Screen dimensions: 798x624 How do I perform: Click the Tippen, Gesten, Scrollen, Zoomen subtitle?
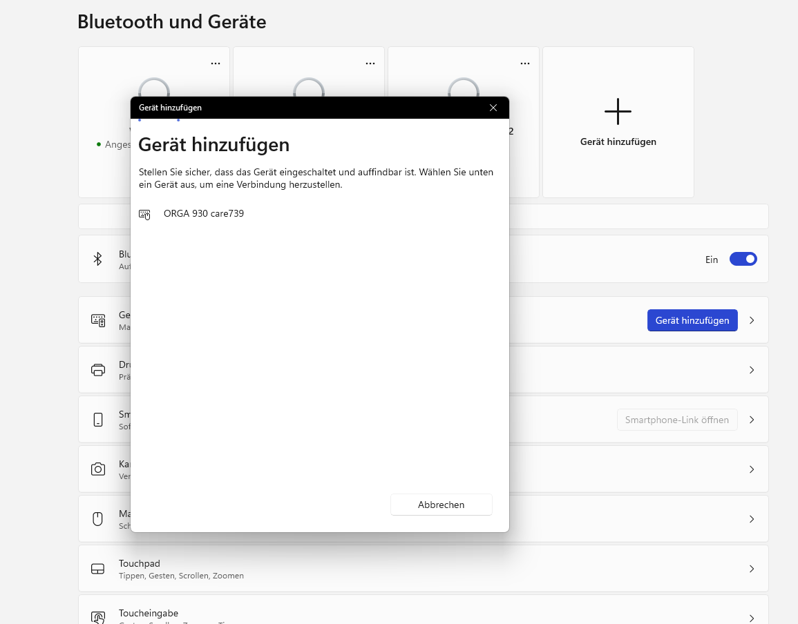(181, 576)
